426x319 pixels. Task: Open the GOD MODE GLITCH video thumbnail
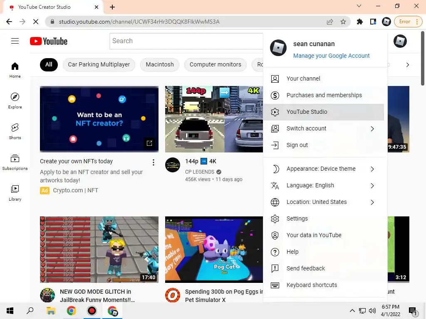(x=99, y=250)
